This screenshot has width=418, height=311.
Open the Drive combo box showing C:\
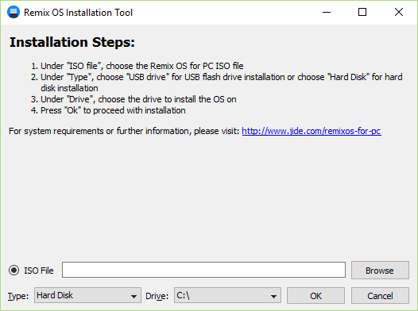(227, 295)
